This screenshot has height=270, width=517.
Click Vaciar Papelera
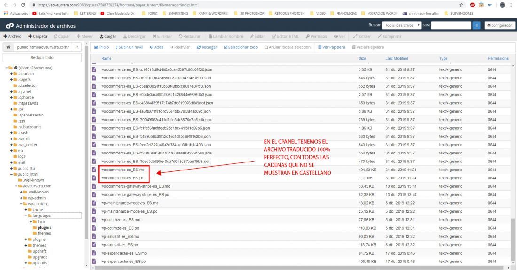click(368, 47)
